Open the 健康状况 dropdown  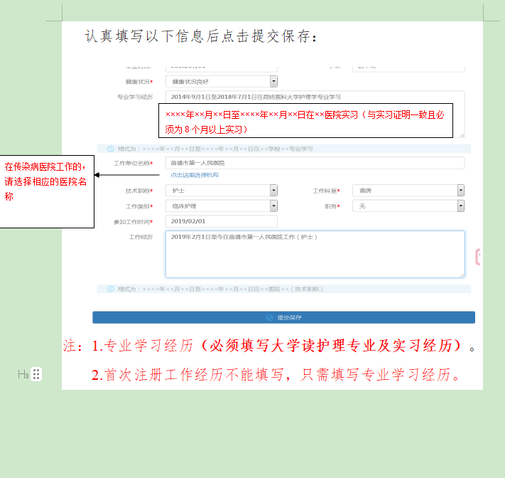click(x=273, y=82)
